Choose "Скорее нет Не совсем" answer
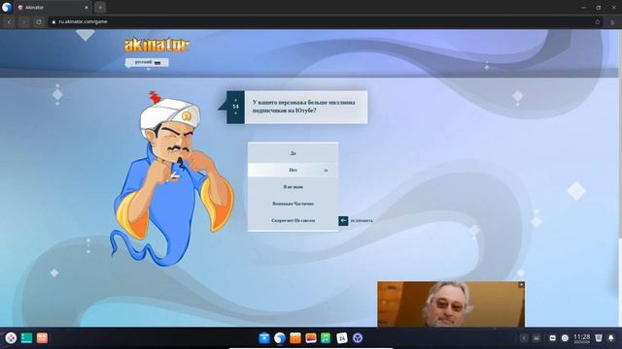 coord(293,220)
